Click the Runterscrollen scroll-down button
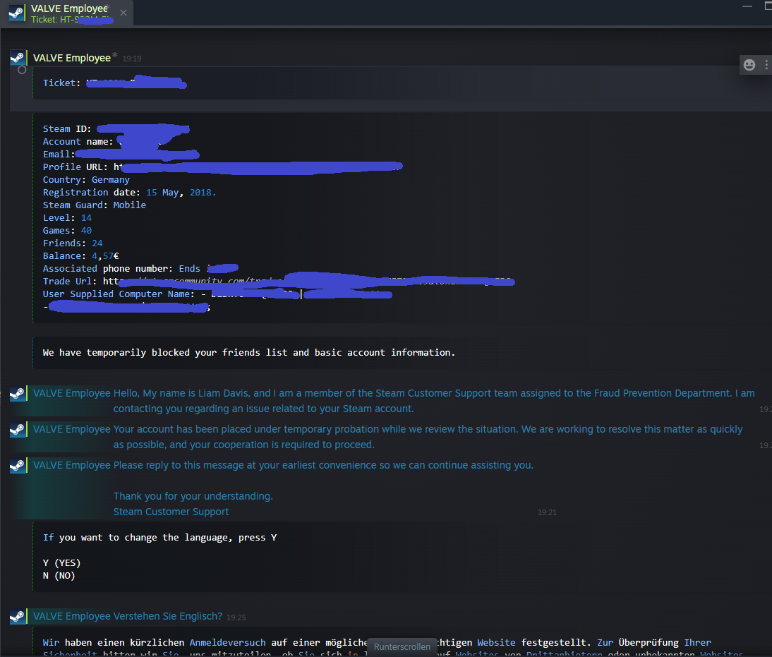This screenshot has width=772, height=657. 402,646
